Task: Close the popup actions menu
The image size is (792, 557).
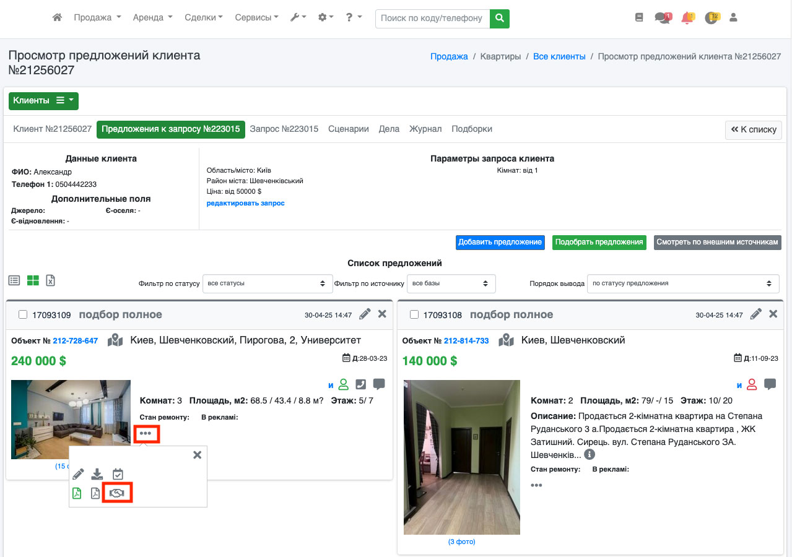Action: 197,455
